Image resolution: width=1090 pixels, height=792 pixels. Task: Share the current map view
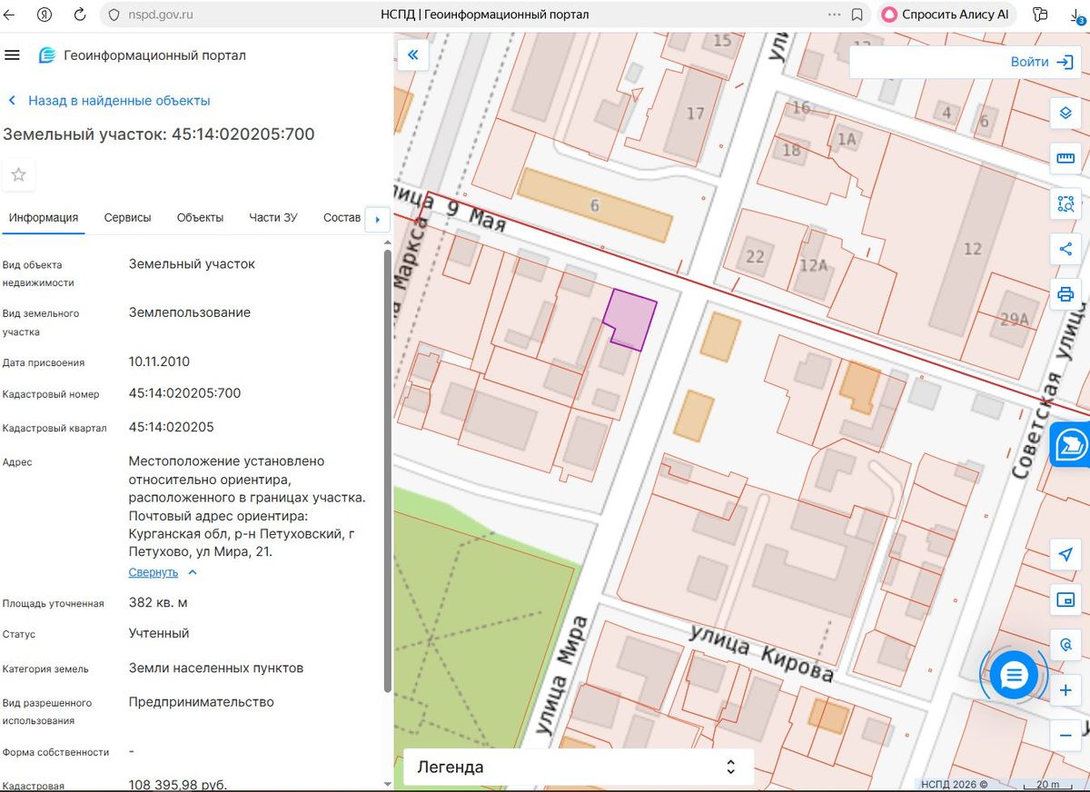click(x=1066, y=249)
